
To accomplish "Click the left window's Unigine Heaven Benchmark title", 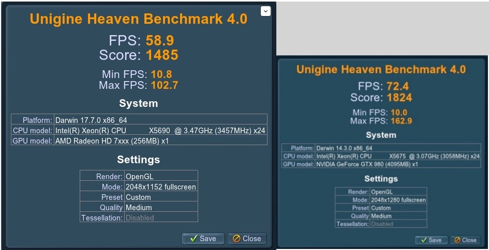I will pos(139,19).
